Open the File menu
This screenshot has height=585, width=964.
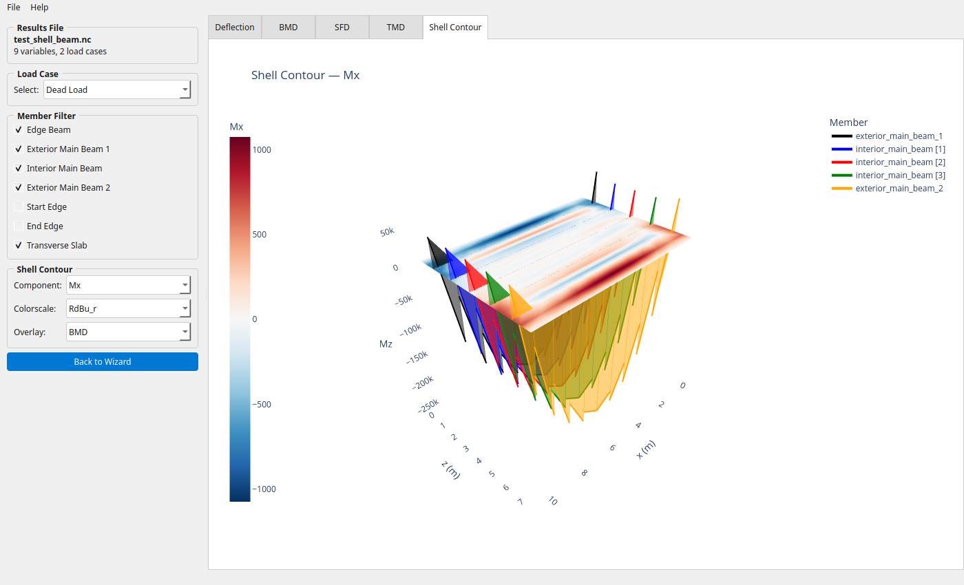(x=14, y=7)
